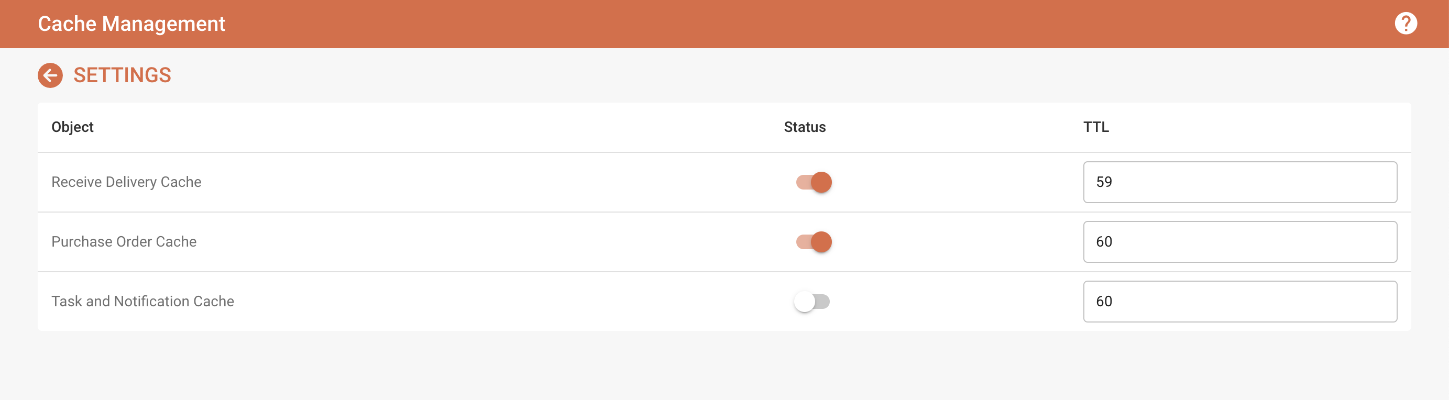Focus the Receive Delivery Cache TTL field
The height and width of the screenshot is (400, 1449).
pyautogui.click(x=1239, y=182)
